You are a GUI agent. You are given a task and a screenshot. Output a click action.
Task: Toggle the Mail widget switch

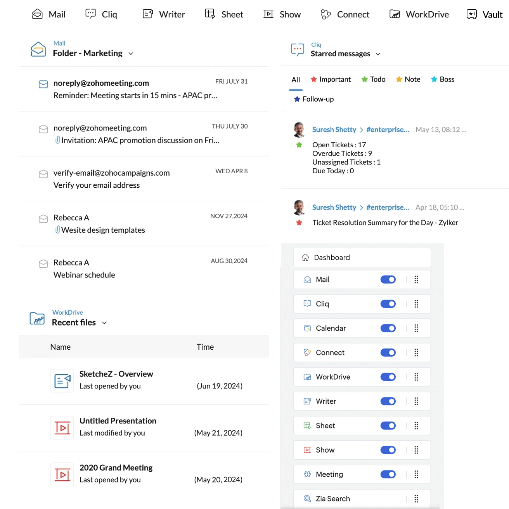388,279
